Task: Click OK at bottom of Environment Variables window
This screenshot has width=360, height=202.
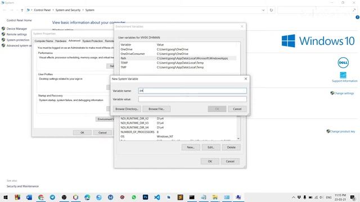Action: 210,161
